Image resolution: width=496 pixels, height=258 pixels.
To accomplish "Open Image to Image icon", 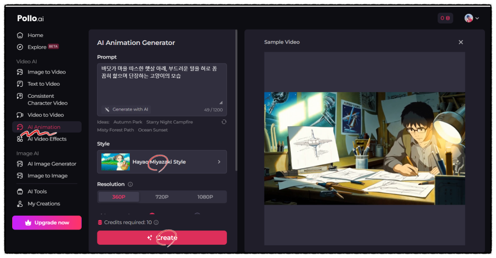I will pos(20,176).
